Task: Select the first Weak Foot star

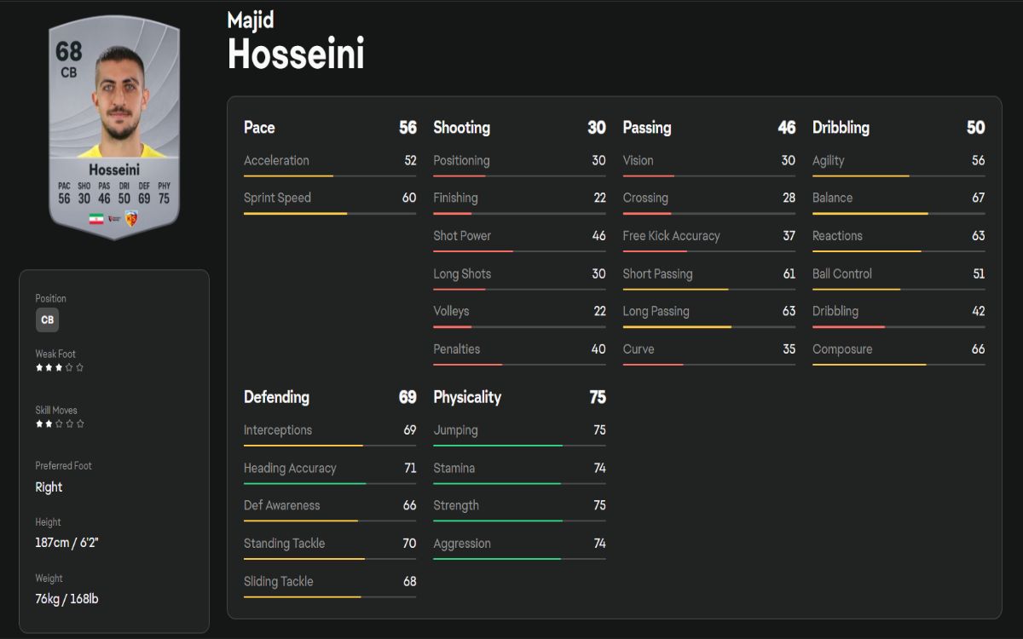Action: coord(39,368)
